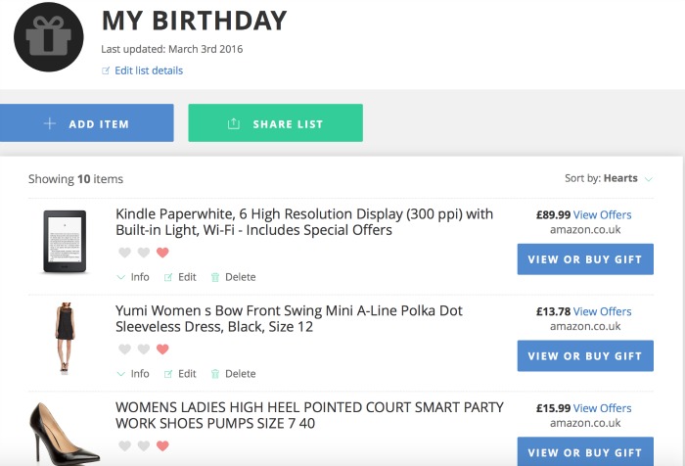685x466 pixels.
Task: Open the Sort by Hearts dropdown
Action: pos(609,178)
